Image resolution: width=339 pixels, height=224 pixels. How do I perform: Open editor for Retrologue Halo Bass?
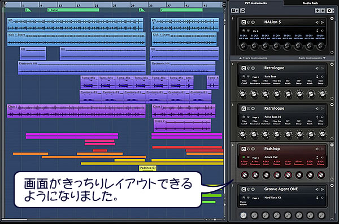(249, 68)
